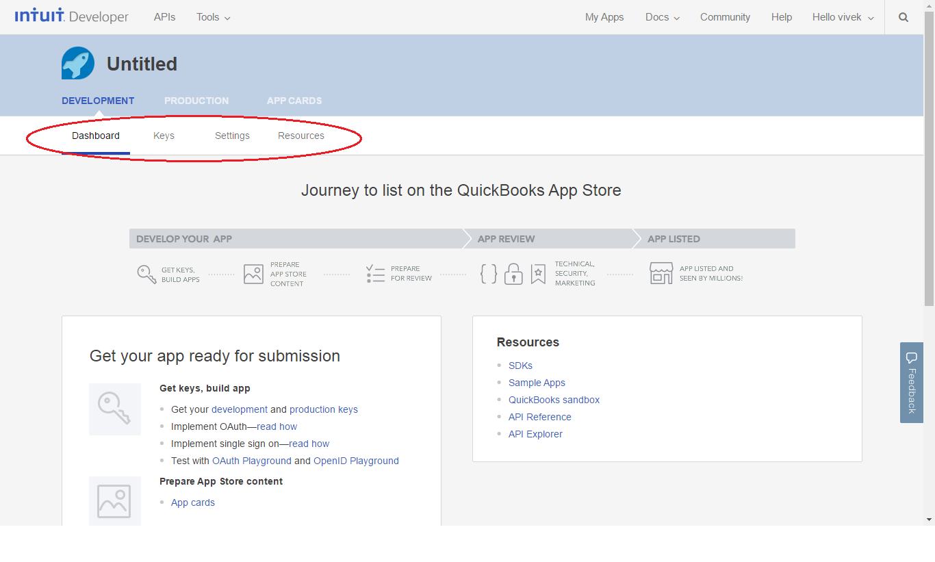Screen dimensions: 935x562
Task: Click the large key tile icon
Action: (x=115, y=409)
